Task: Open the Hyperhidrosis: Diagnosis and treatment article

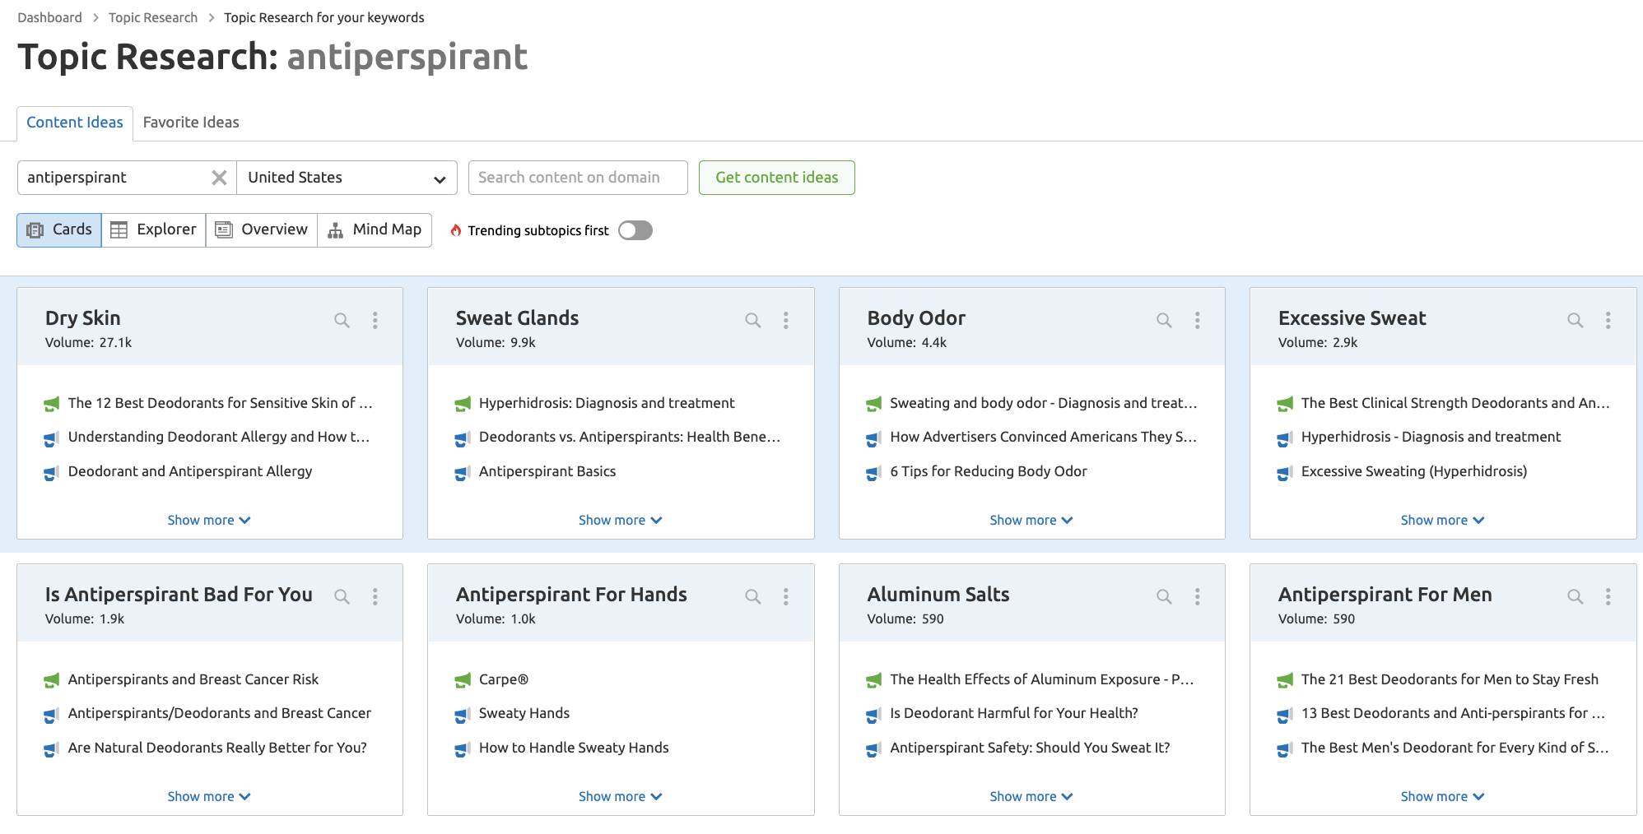Action: click(x=607, y=403)
